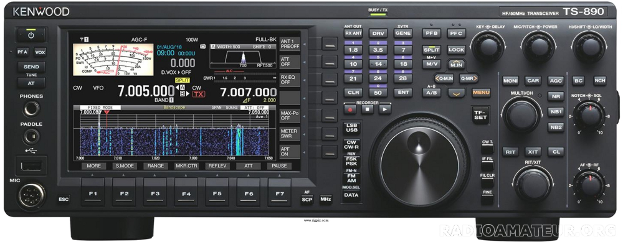This screenshot has width=623, height=242.
Task: Toggle the VOX button
Action: (x=40, y=52)
